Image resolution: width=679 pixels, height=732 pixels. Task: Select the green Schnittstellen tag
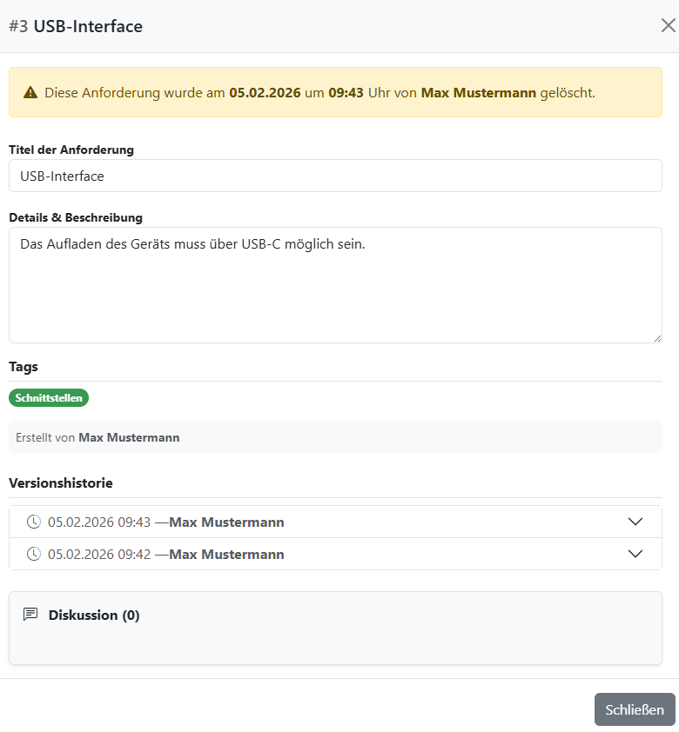click(x=49, y=397)
